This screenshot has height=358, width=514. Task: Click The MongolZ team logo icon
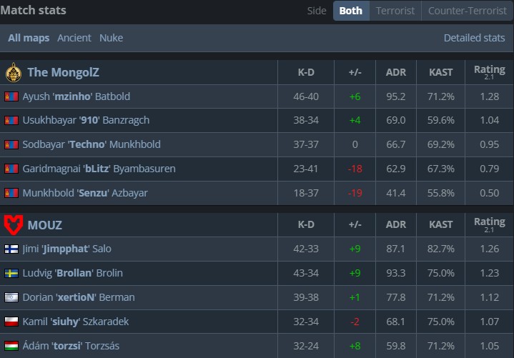(13, 72)
